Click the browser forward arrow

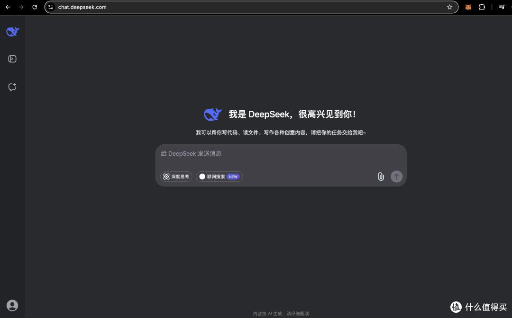point(21,7)
